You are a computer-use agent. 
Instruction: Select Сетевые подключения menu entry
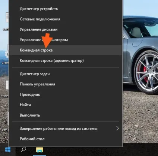66,19
